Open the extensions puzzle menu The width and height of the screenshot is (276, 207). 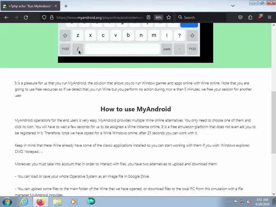point(250,18)
